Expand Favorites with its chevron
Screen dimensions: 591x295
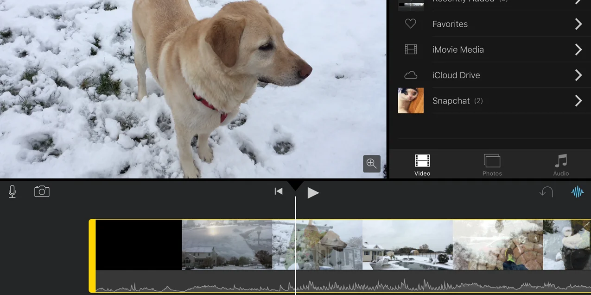coord(578,24)
